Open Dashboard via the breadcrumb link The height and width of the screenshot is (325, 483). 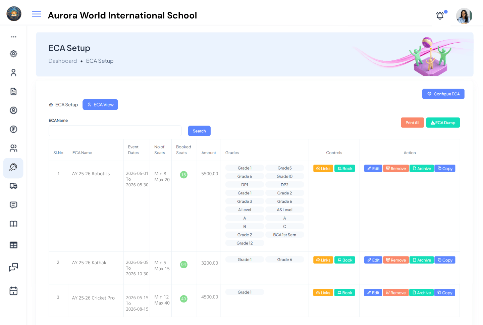(63, 61)
